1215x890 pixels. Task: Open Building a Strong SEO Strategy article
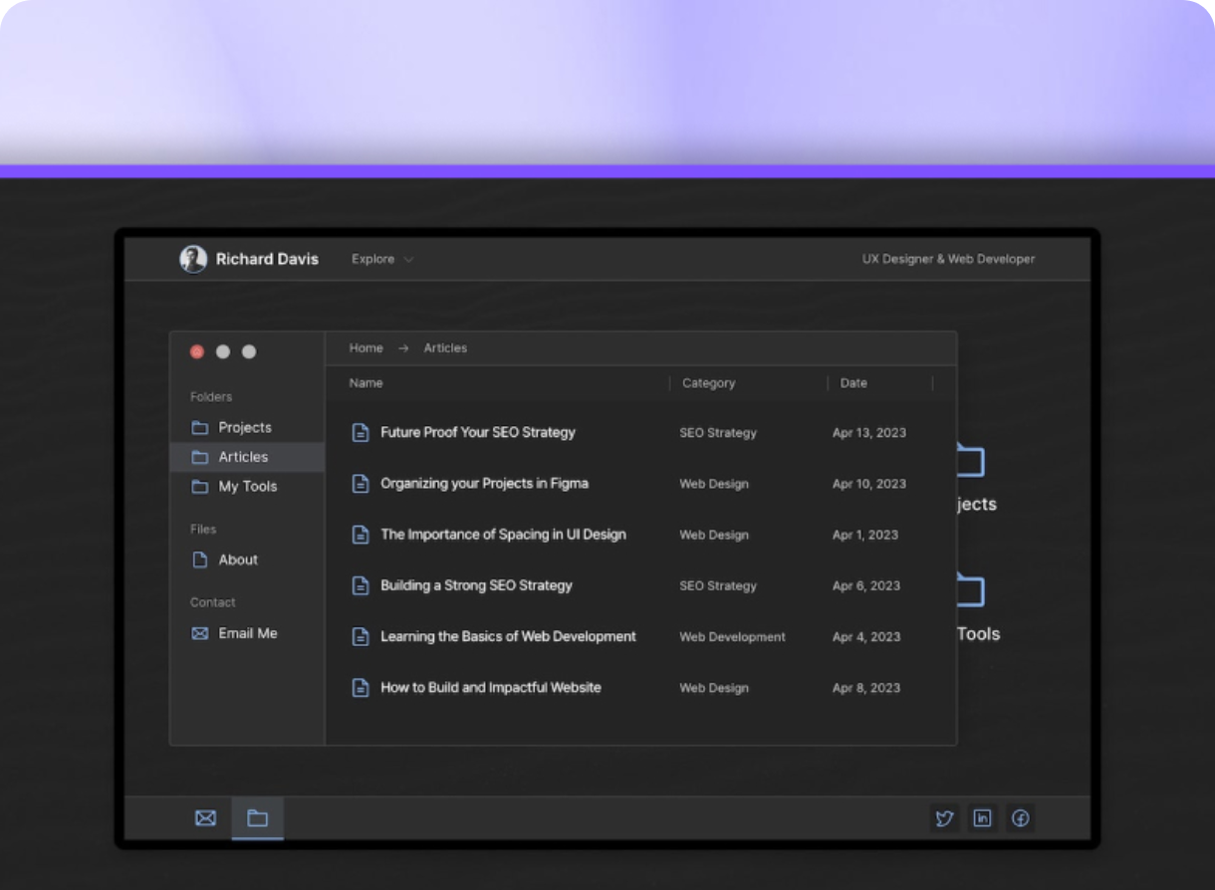tap(477, 585)
